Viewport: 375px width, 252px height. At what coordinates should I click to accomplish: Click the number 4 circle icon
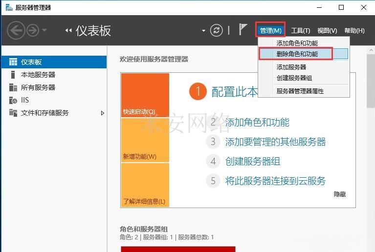click(x=213, y=161)
